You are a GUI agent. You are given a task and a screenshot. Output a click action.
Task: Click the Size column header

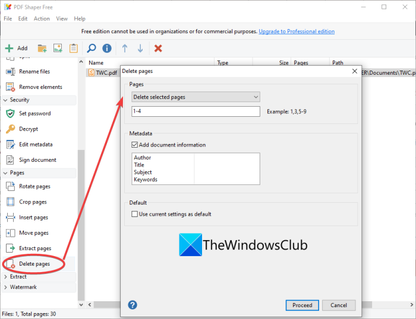click(272, 62)
